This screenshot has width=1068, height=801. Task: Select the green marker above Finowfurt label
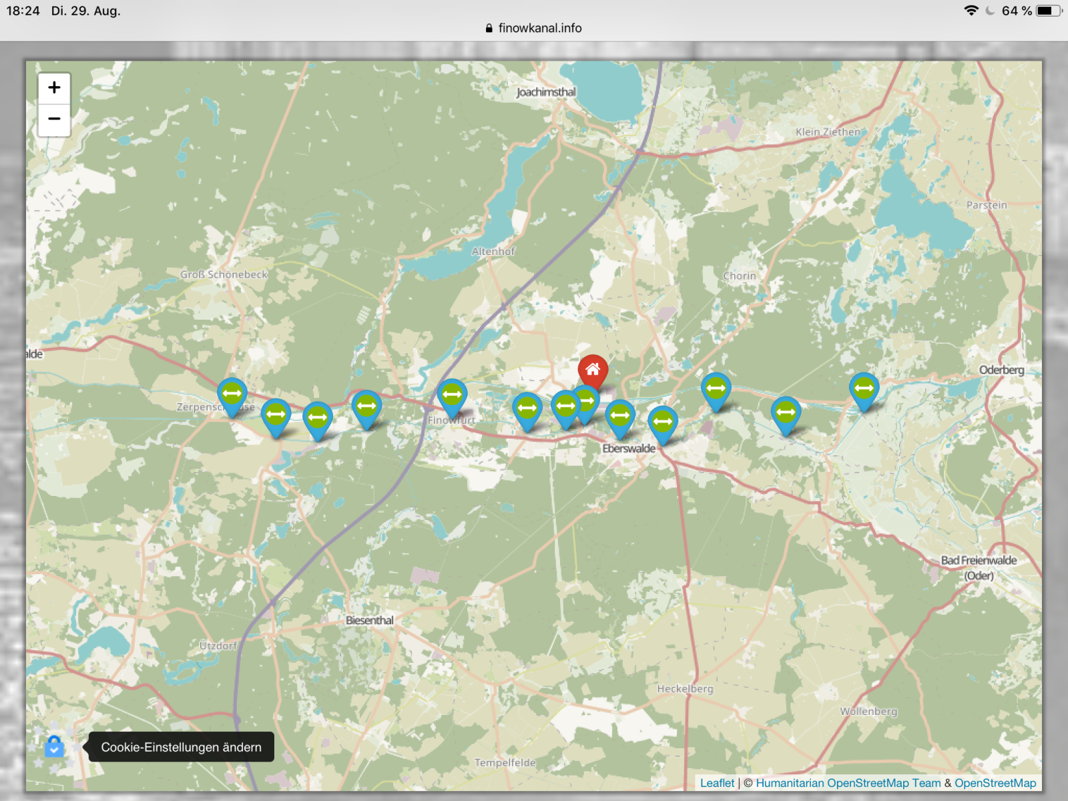tap(452, 395)
